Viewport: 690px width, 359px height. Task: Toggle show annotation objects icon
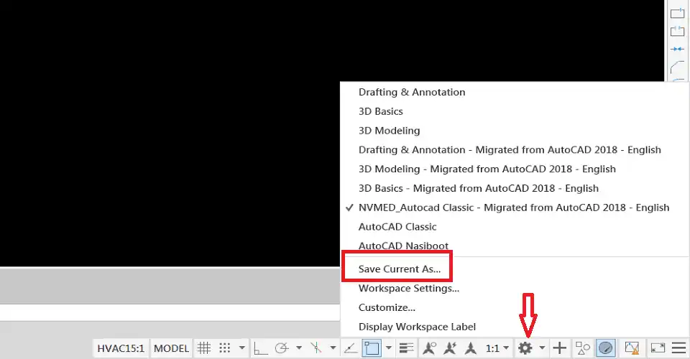point(429,348)
